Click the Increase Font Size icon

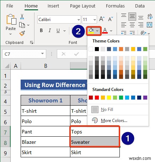(102, 19)
